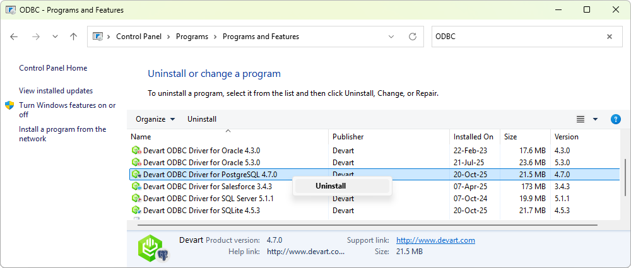Click the product version 4.7.0 in details pane
This screenshot has height=268, width=631.
[x=274, y=240]
